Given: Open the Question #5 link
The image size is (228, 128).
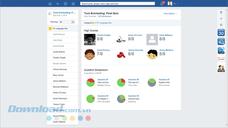Looking at the screenshot, I should coord(134,96).
